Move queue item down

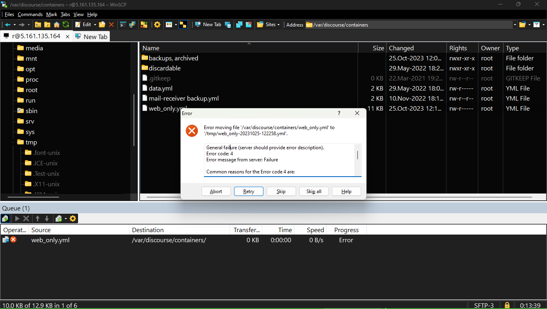(47, 218)
